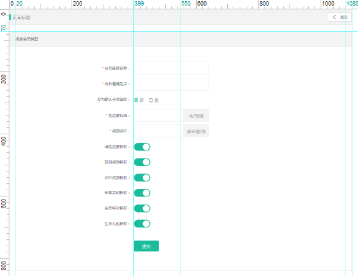
Task: Click the 页面标题 page title text
Action: [21, 17]
